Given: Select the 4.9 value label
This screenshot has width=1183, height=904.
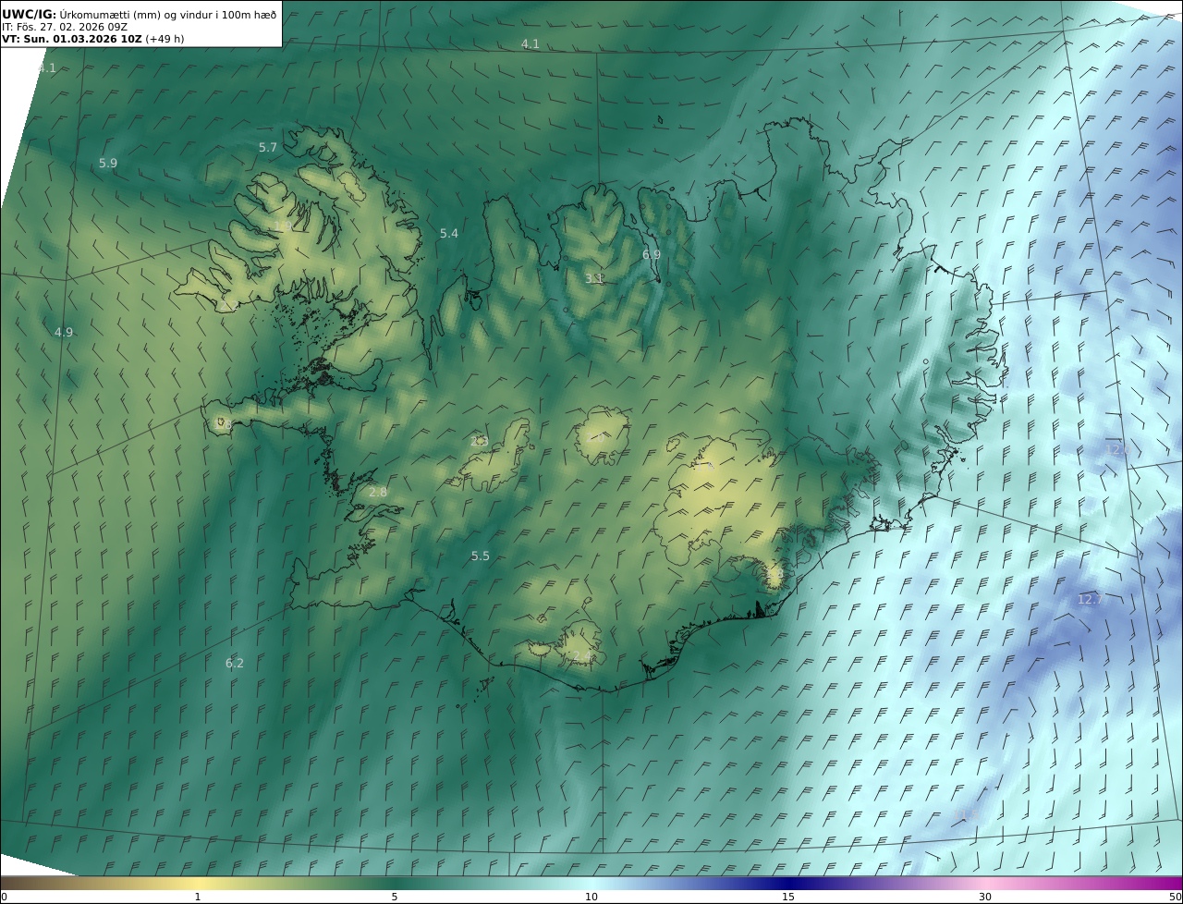Looking at the screenshot, I should pyautogui.click(x=64, y=333).
